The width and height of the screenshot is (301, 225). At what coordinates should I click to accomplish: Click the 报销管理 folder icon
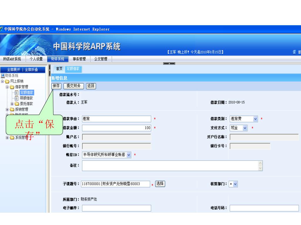point(12,110)
